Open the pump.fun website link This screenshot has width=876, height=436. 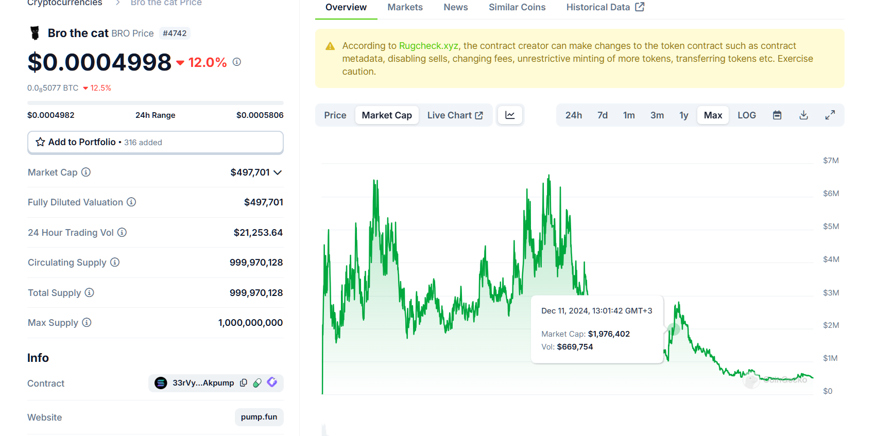pyautogui.click(x=259, y=417)
